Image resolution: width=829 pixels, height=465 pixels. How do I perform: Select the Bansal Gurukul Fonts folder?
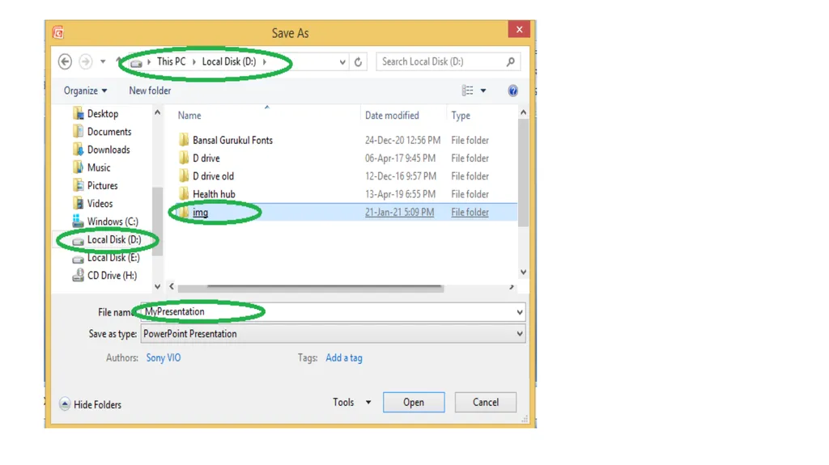click(x=232, y=140)
